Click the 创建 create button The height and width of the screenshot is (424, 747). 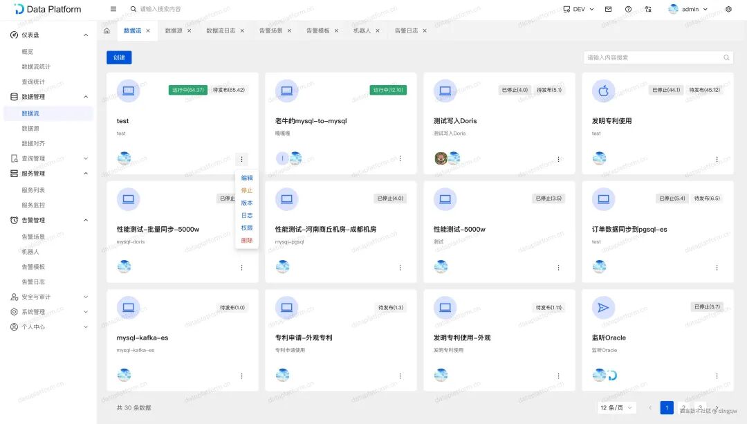(119, 57)
